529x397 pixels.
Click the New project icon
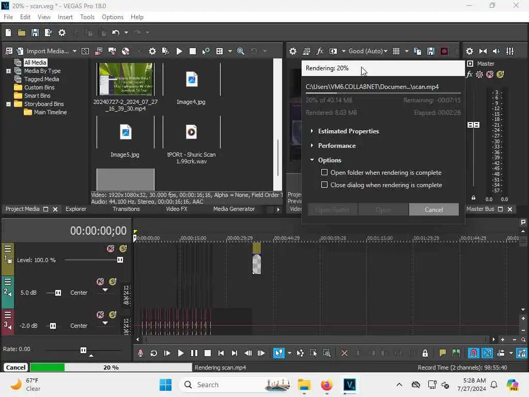(8, 33)
